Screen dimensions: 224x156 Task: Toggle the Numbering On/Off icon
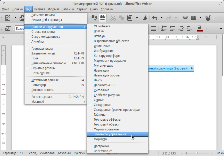coord(164,28)
